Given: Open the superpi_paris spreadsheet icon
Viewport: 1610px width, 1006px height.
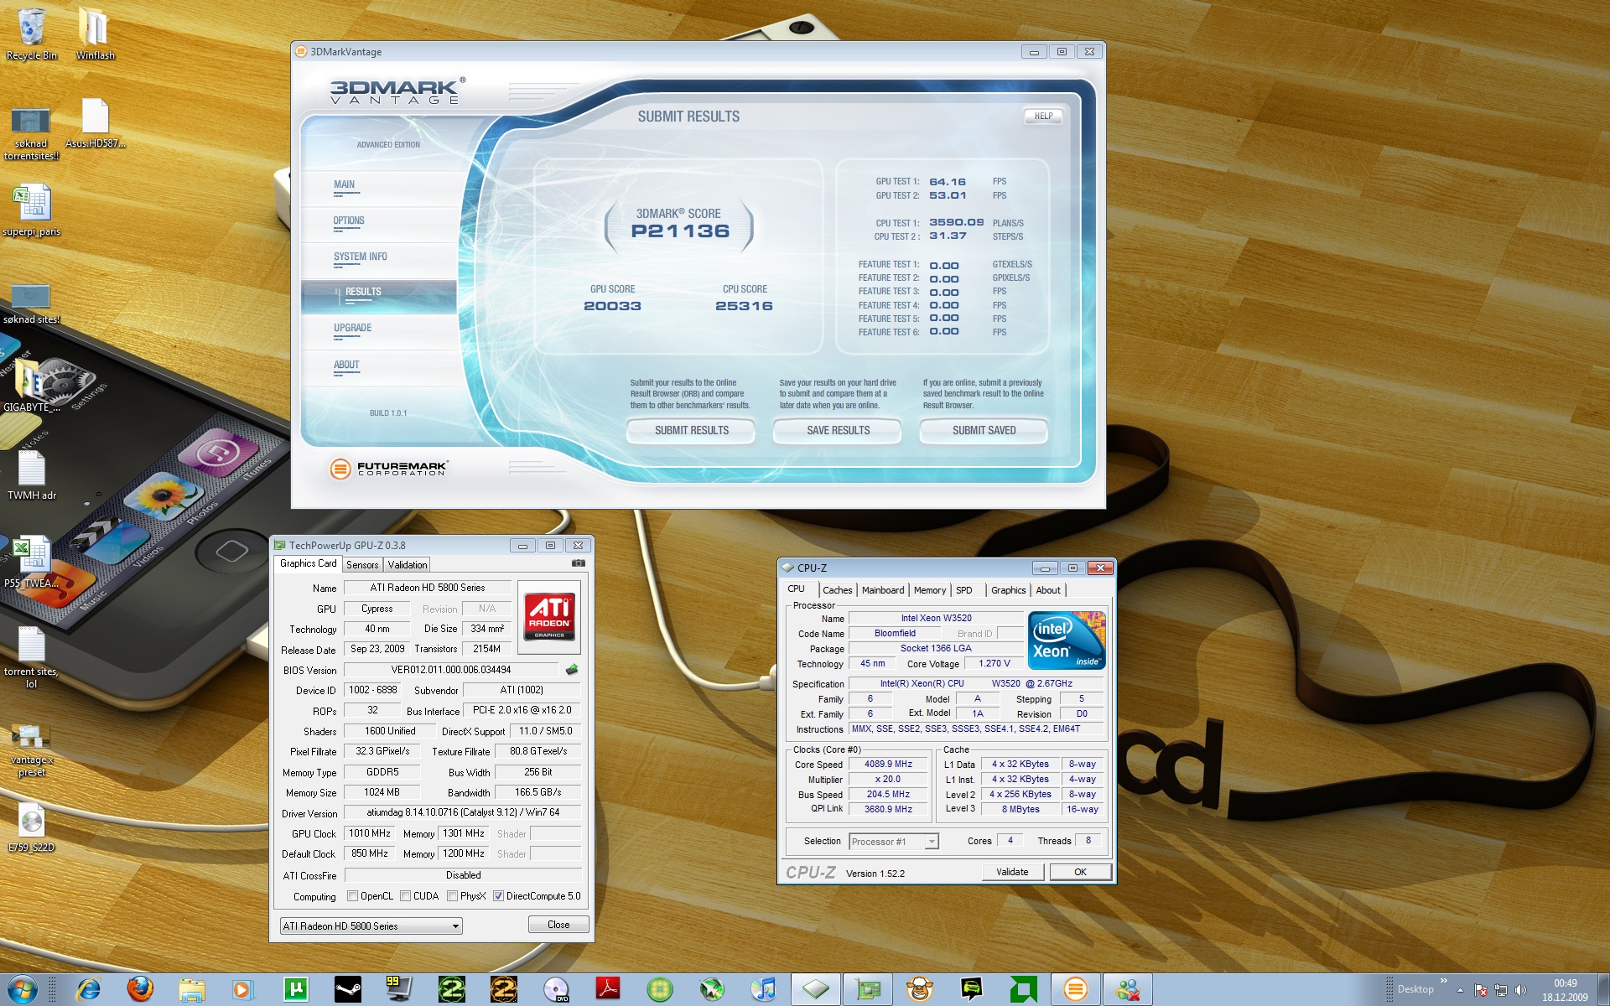Looking at the screenshot, I should [x=32, y=211].
